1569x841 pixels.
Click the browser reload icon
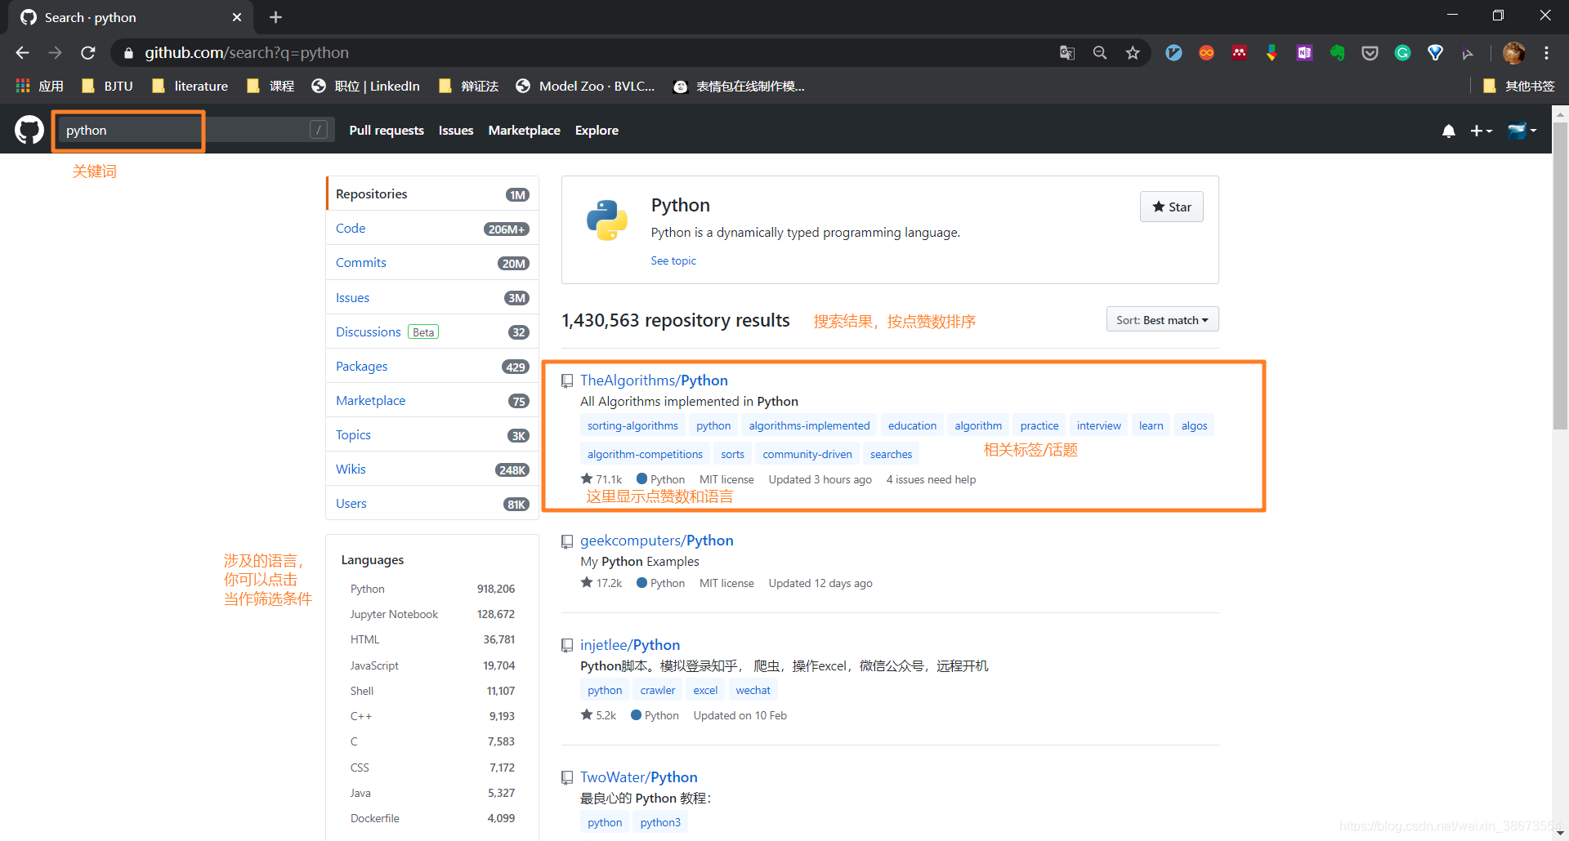[x=88, y=53]
